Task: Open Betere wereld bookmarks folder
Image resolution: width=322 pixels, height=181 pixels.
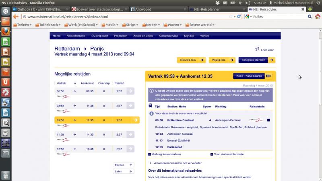Action: pyautogui.click(x=200, y=25)
